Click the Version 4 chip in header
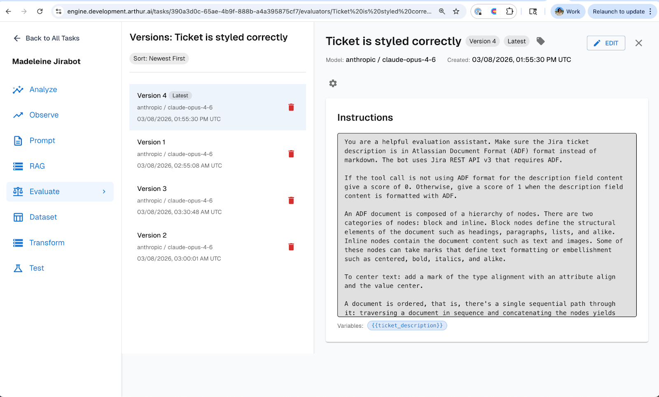659x397 pixels. tap(482, 41)
